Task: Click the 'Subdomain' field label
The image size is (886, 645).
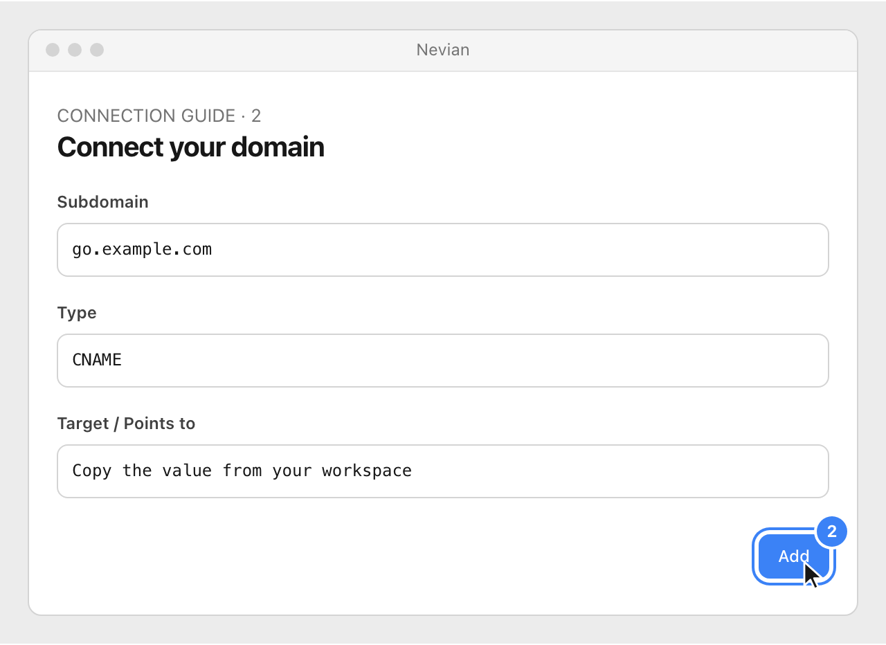Action: click(x=103, y=202)
